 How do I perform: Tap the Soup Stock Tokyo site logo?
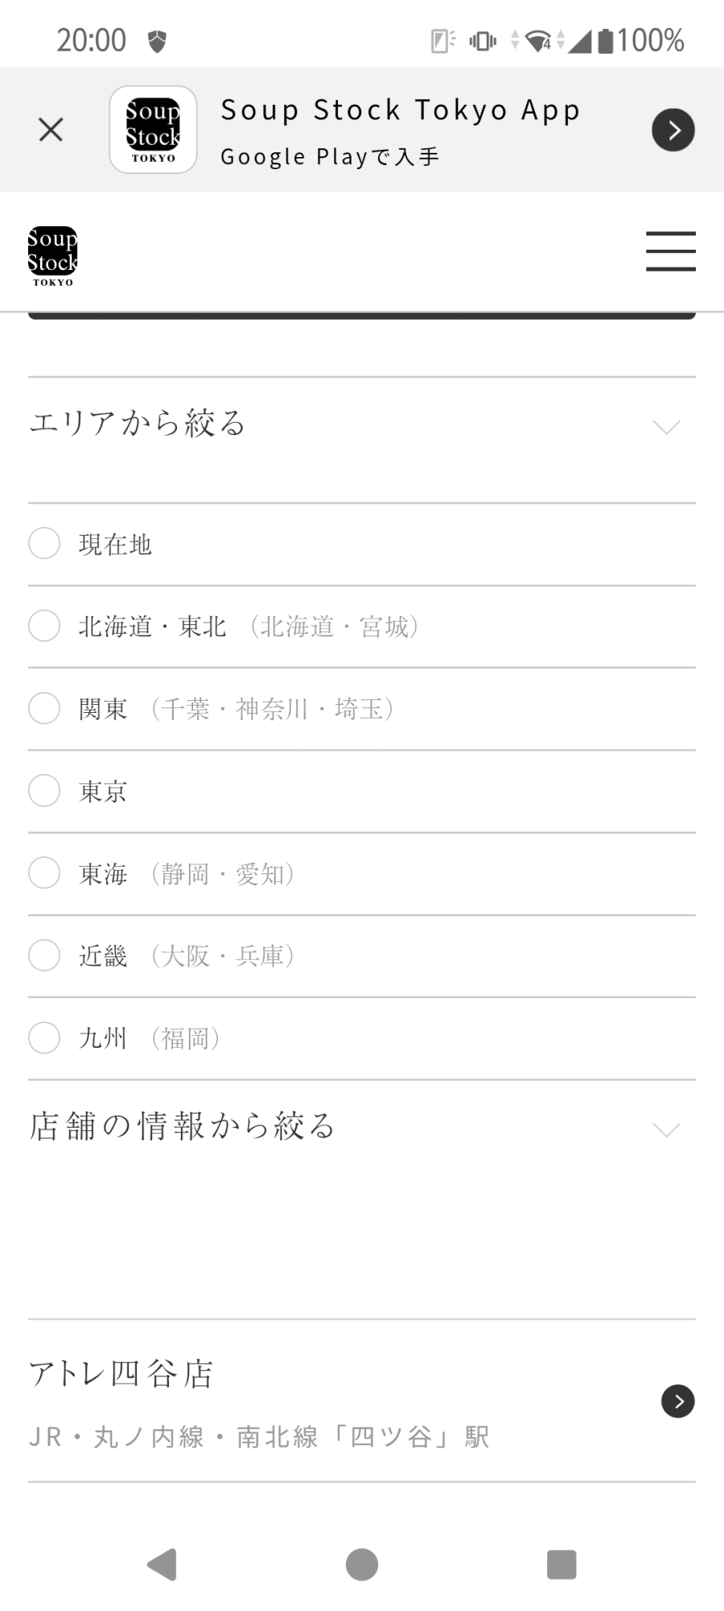point(52,256)
